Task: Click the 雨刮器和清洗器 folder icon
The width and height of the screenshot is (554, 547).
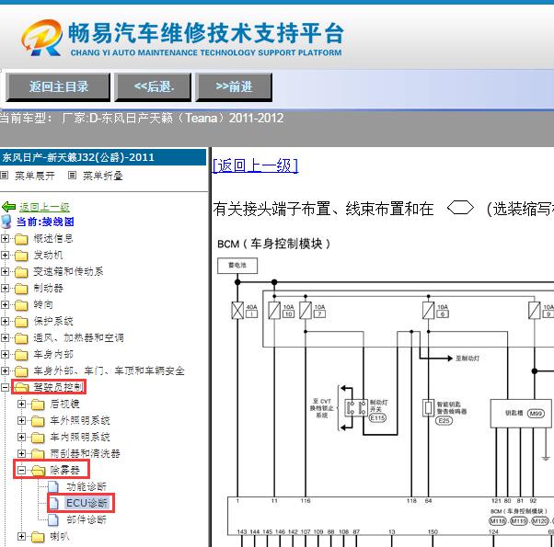Action: pyautogui.click(x=38, y=454)
